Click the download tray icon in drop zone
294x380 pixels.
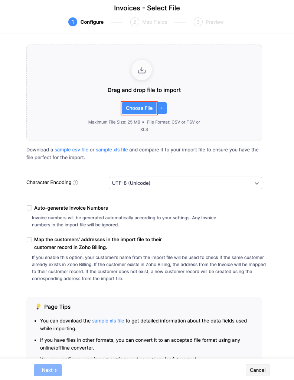[141, 70]
